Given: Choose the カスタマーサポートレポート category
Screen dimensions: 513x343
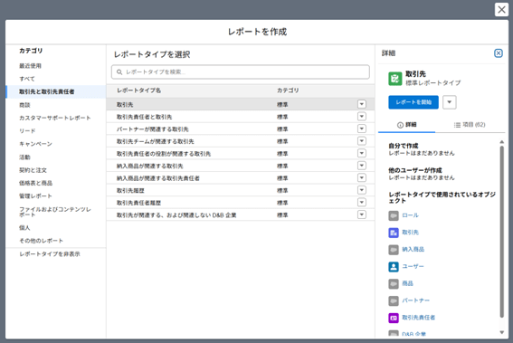Looking at the screenshot, I should pos(55,118).
